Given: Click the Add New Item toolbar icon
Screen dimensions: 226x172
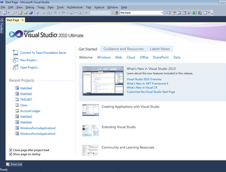Looking at the screenshot, I should [x=13, y=13].
